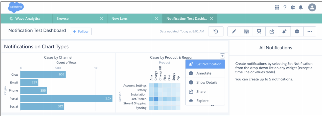Screen dimensions: 322x116
Task: Open the annotations comment bubble icon
Action: click(297, 32)
